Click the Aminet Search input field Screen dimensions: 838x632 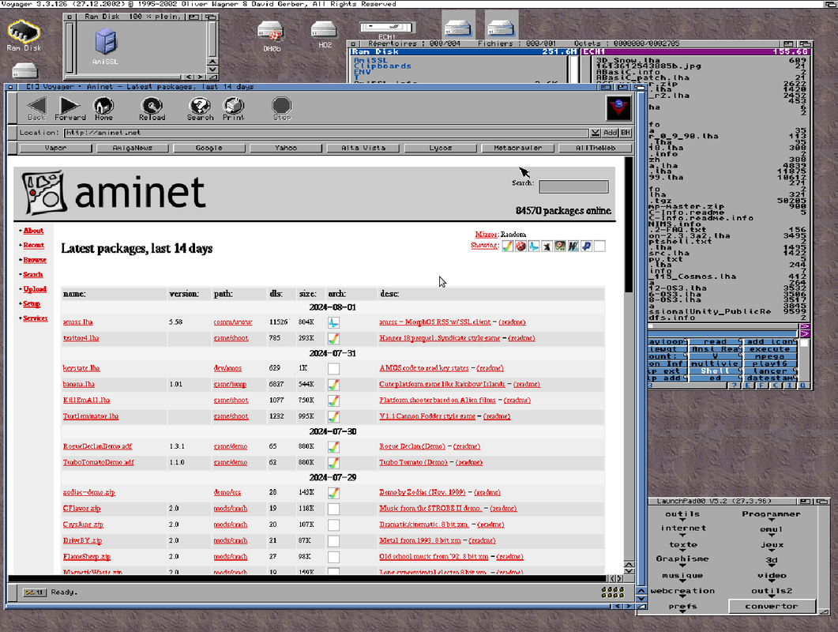(x=573, y=186)
